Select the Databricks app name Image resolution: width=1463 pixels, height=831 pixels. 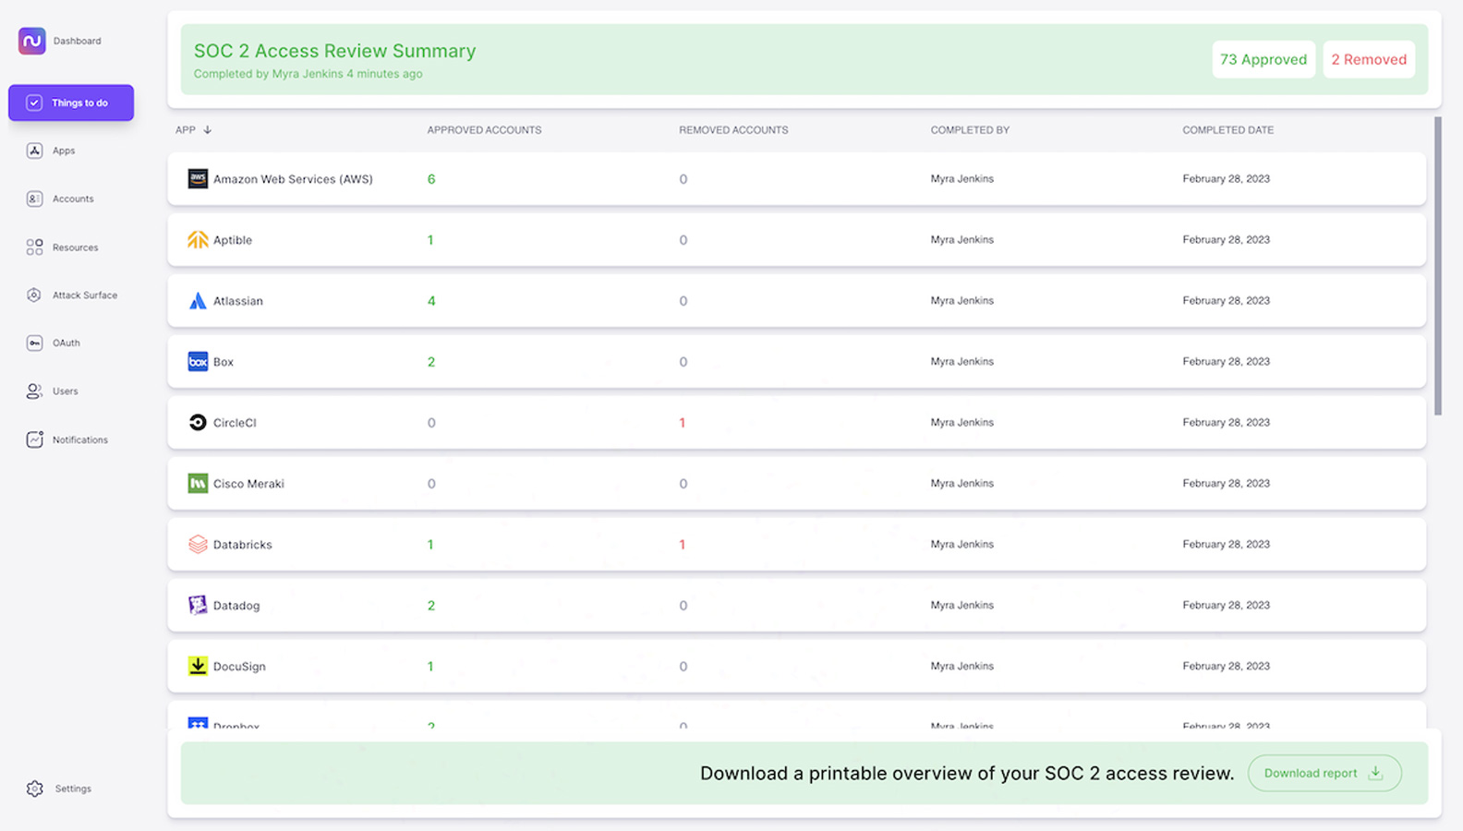tap(243, 545)
